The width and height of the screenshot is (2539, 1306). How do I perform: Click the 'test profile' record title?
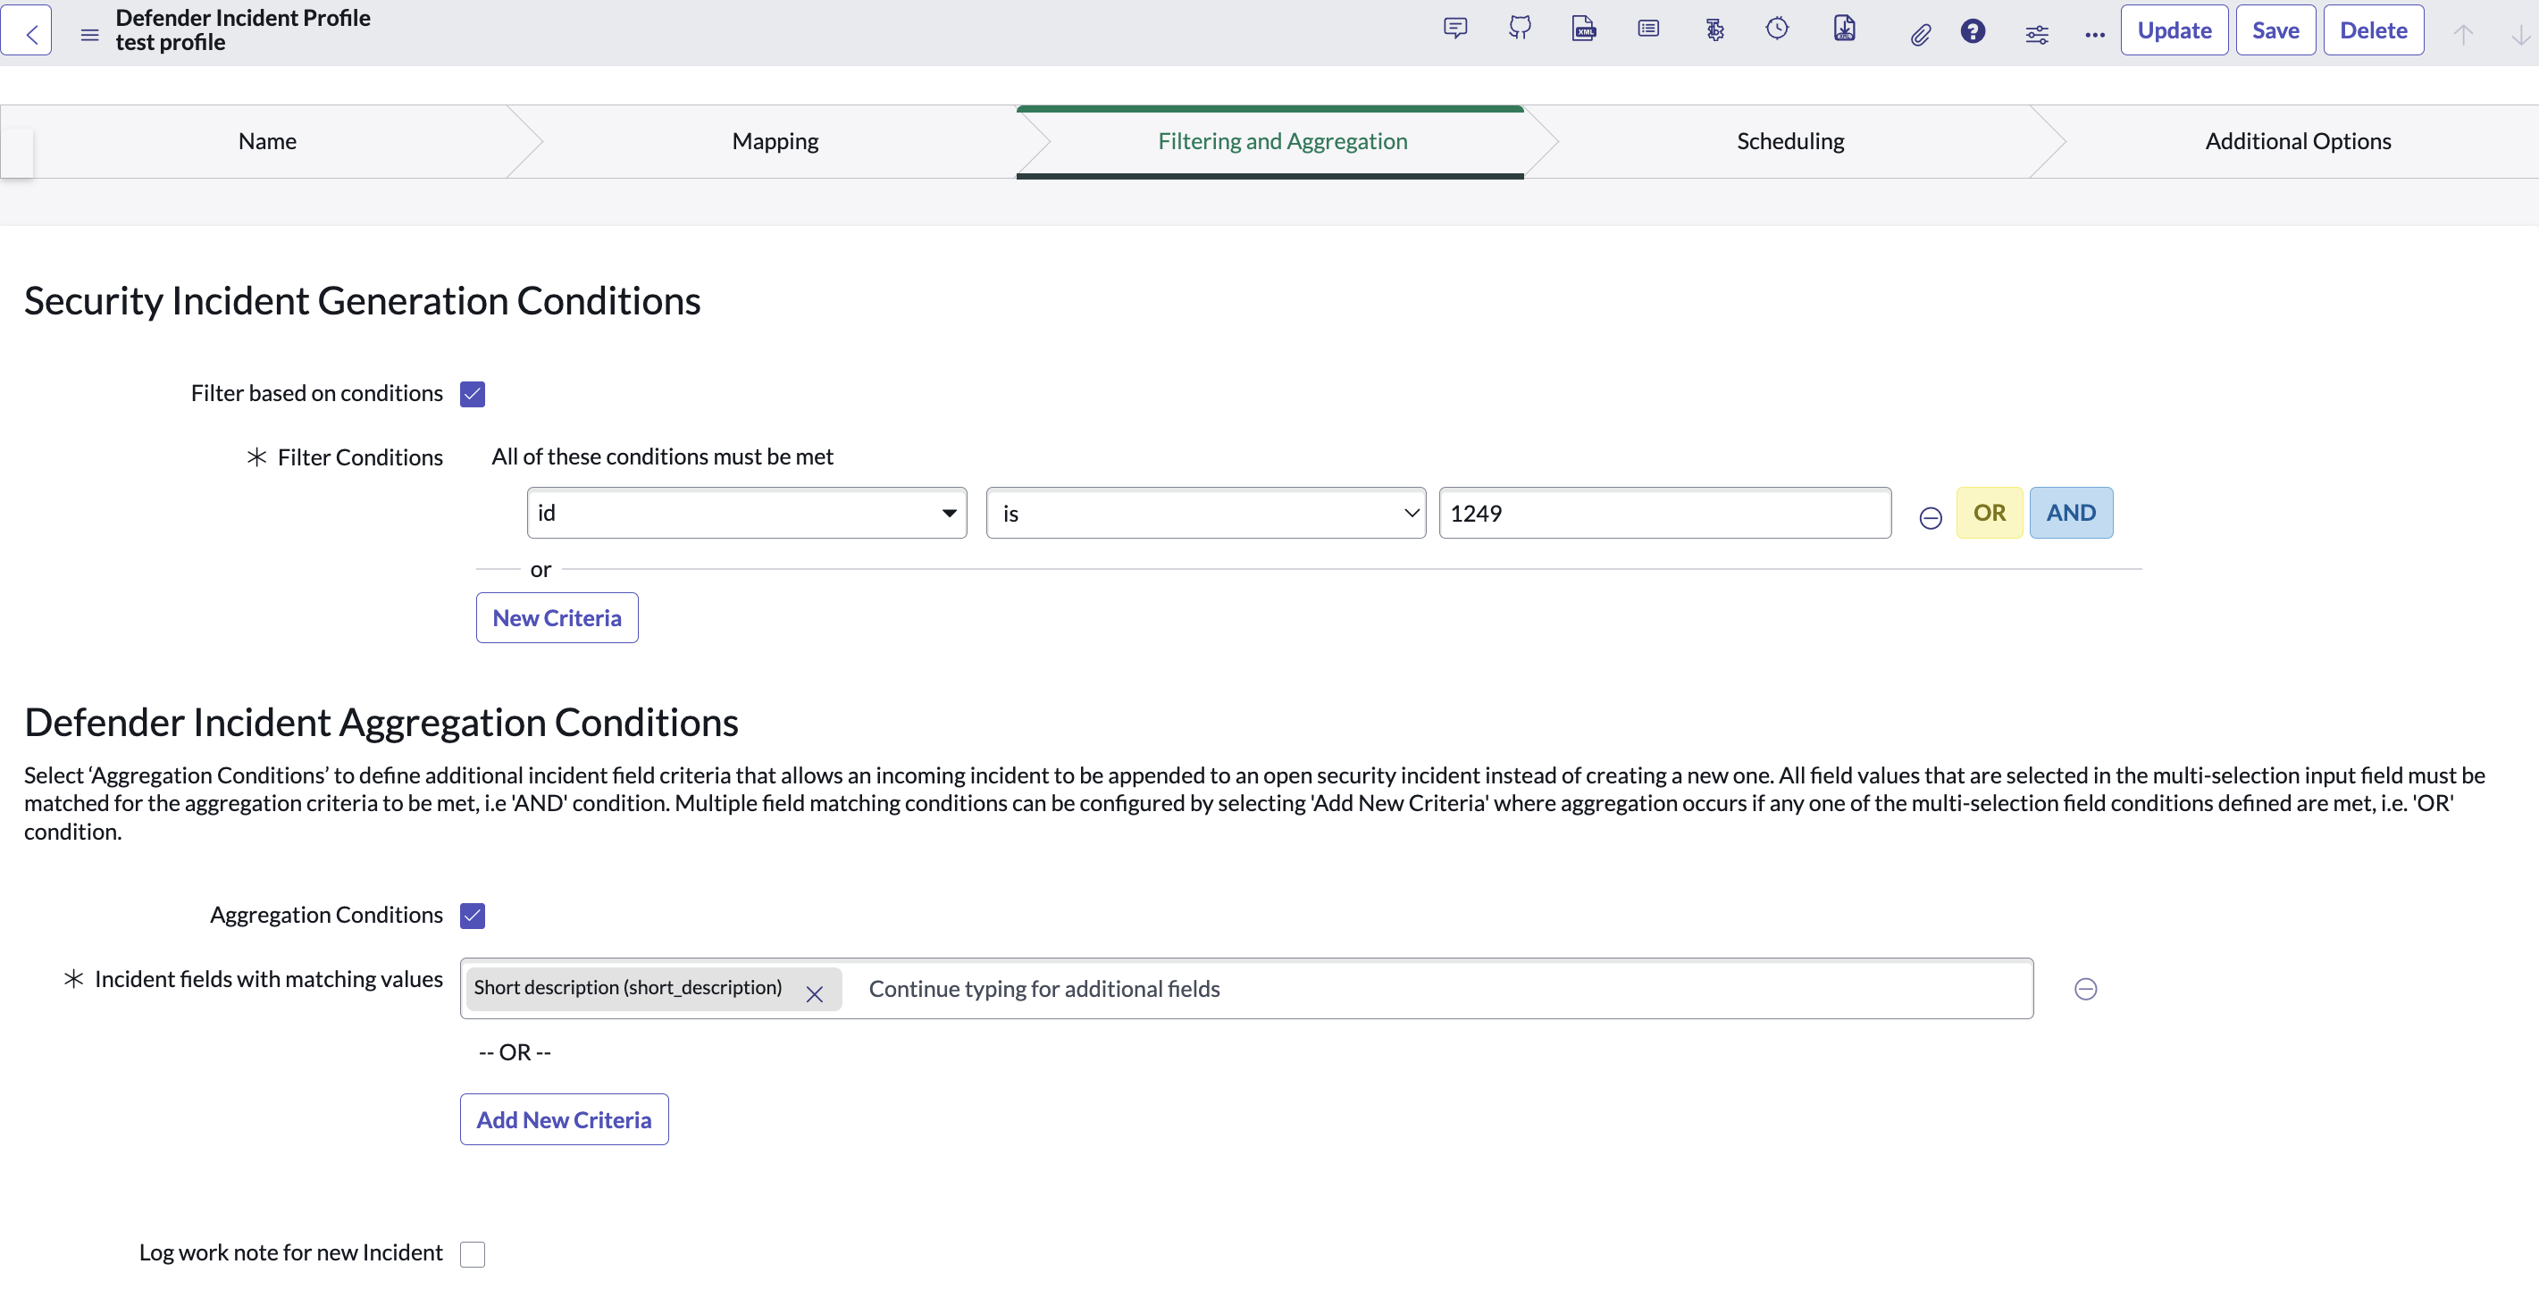171,42
